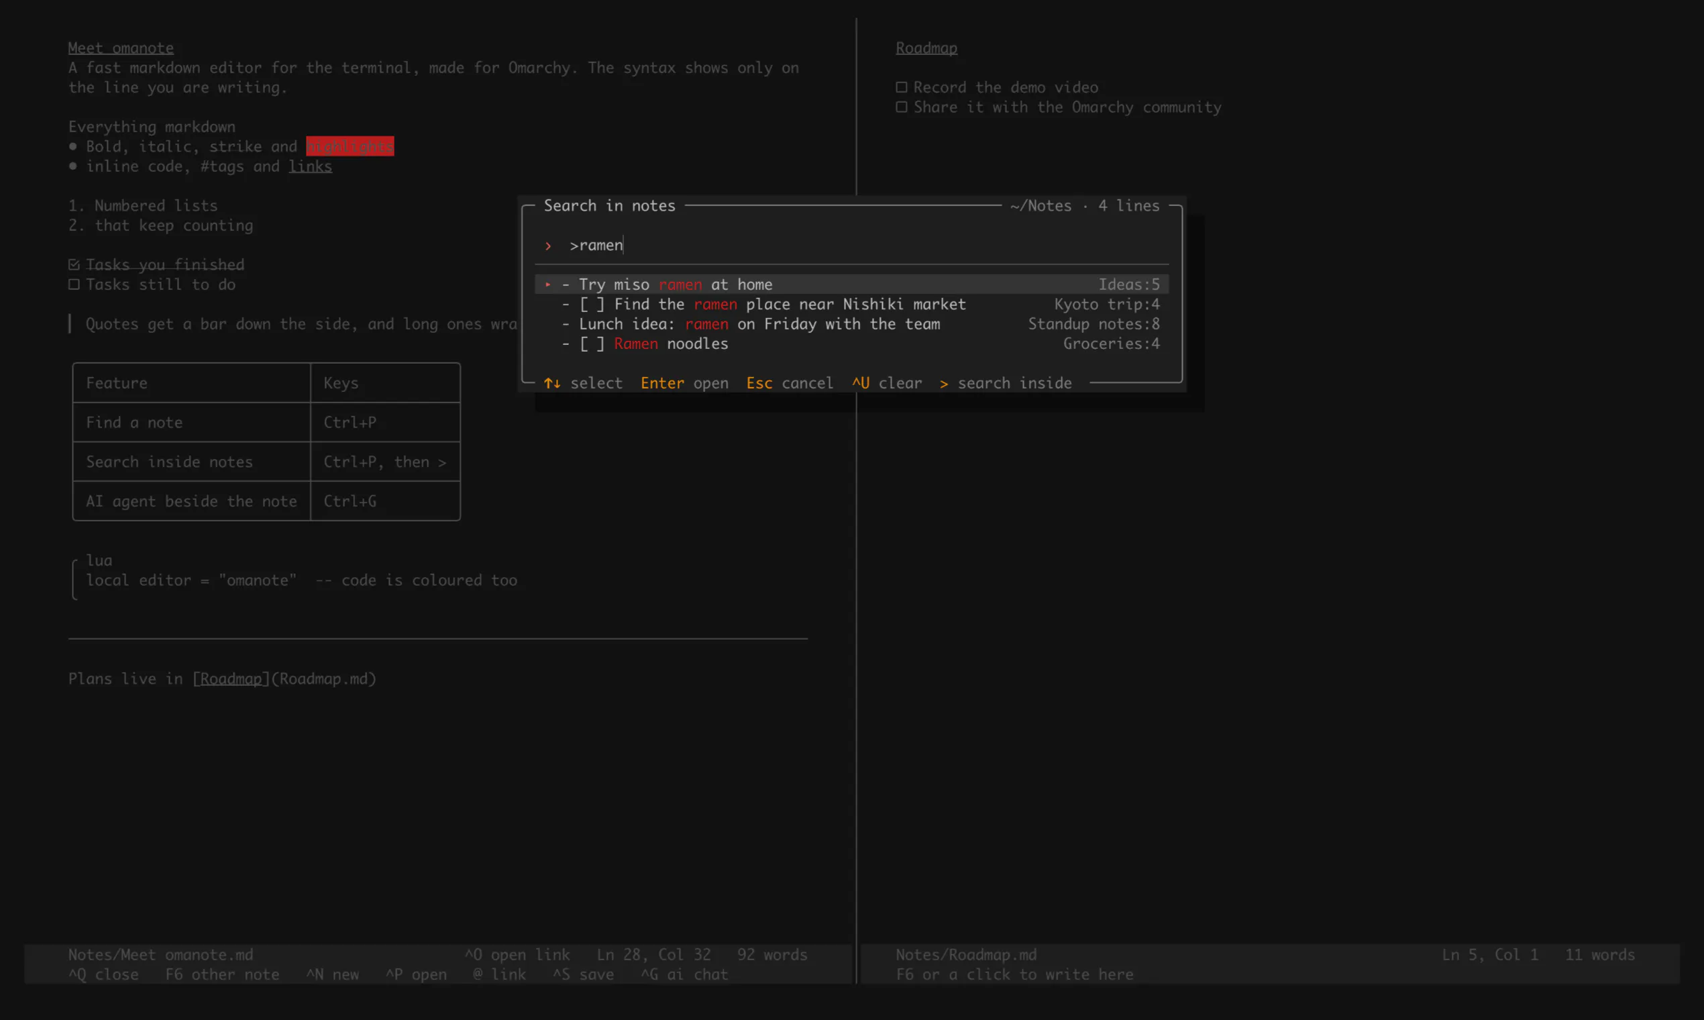1704x1020 pixels.
Task: Select the 'Try miso ramen at home' result
Action: [x=851, y=285]
